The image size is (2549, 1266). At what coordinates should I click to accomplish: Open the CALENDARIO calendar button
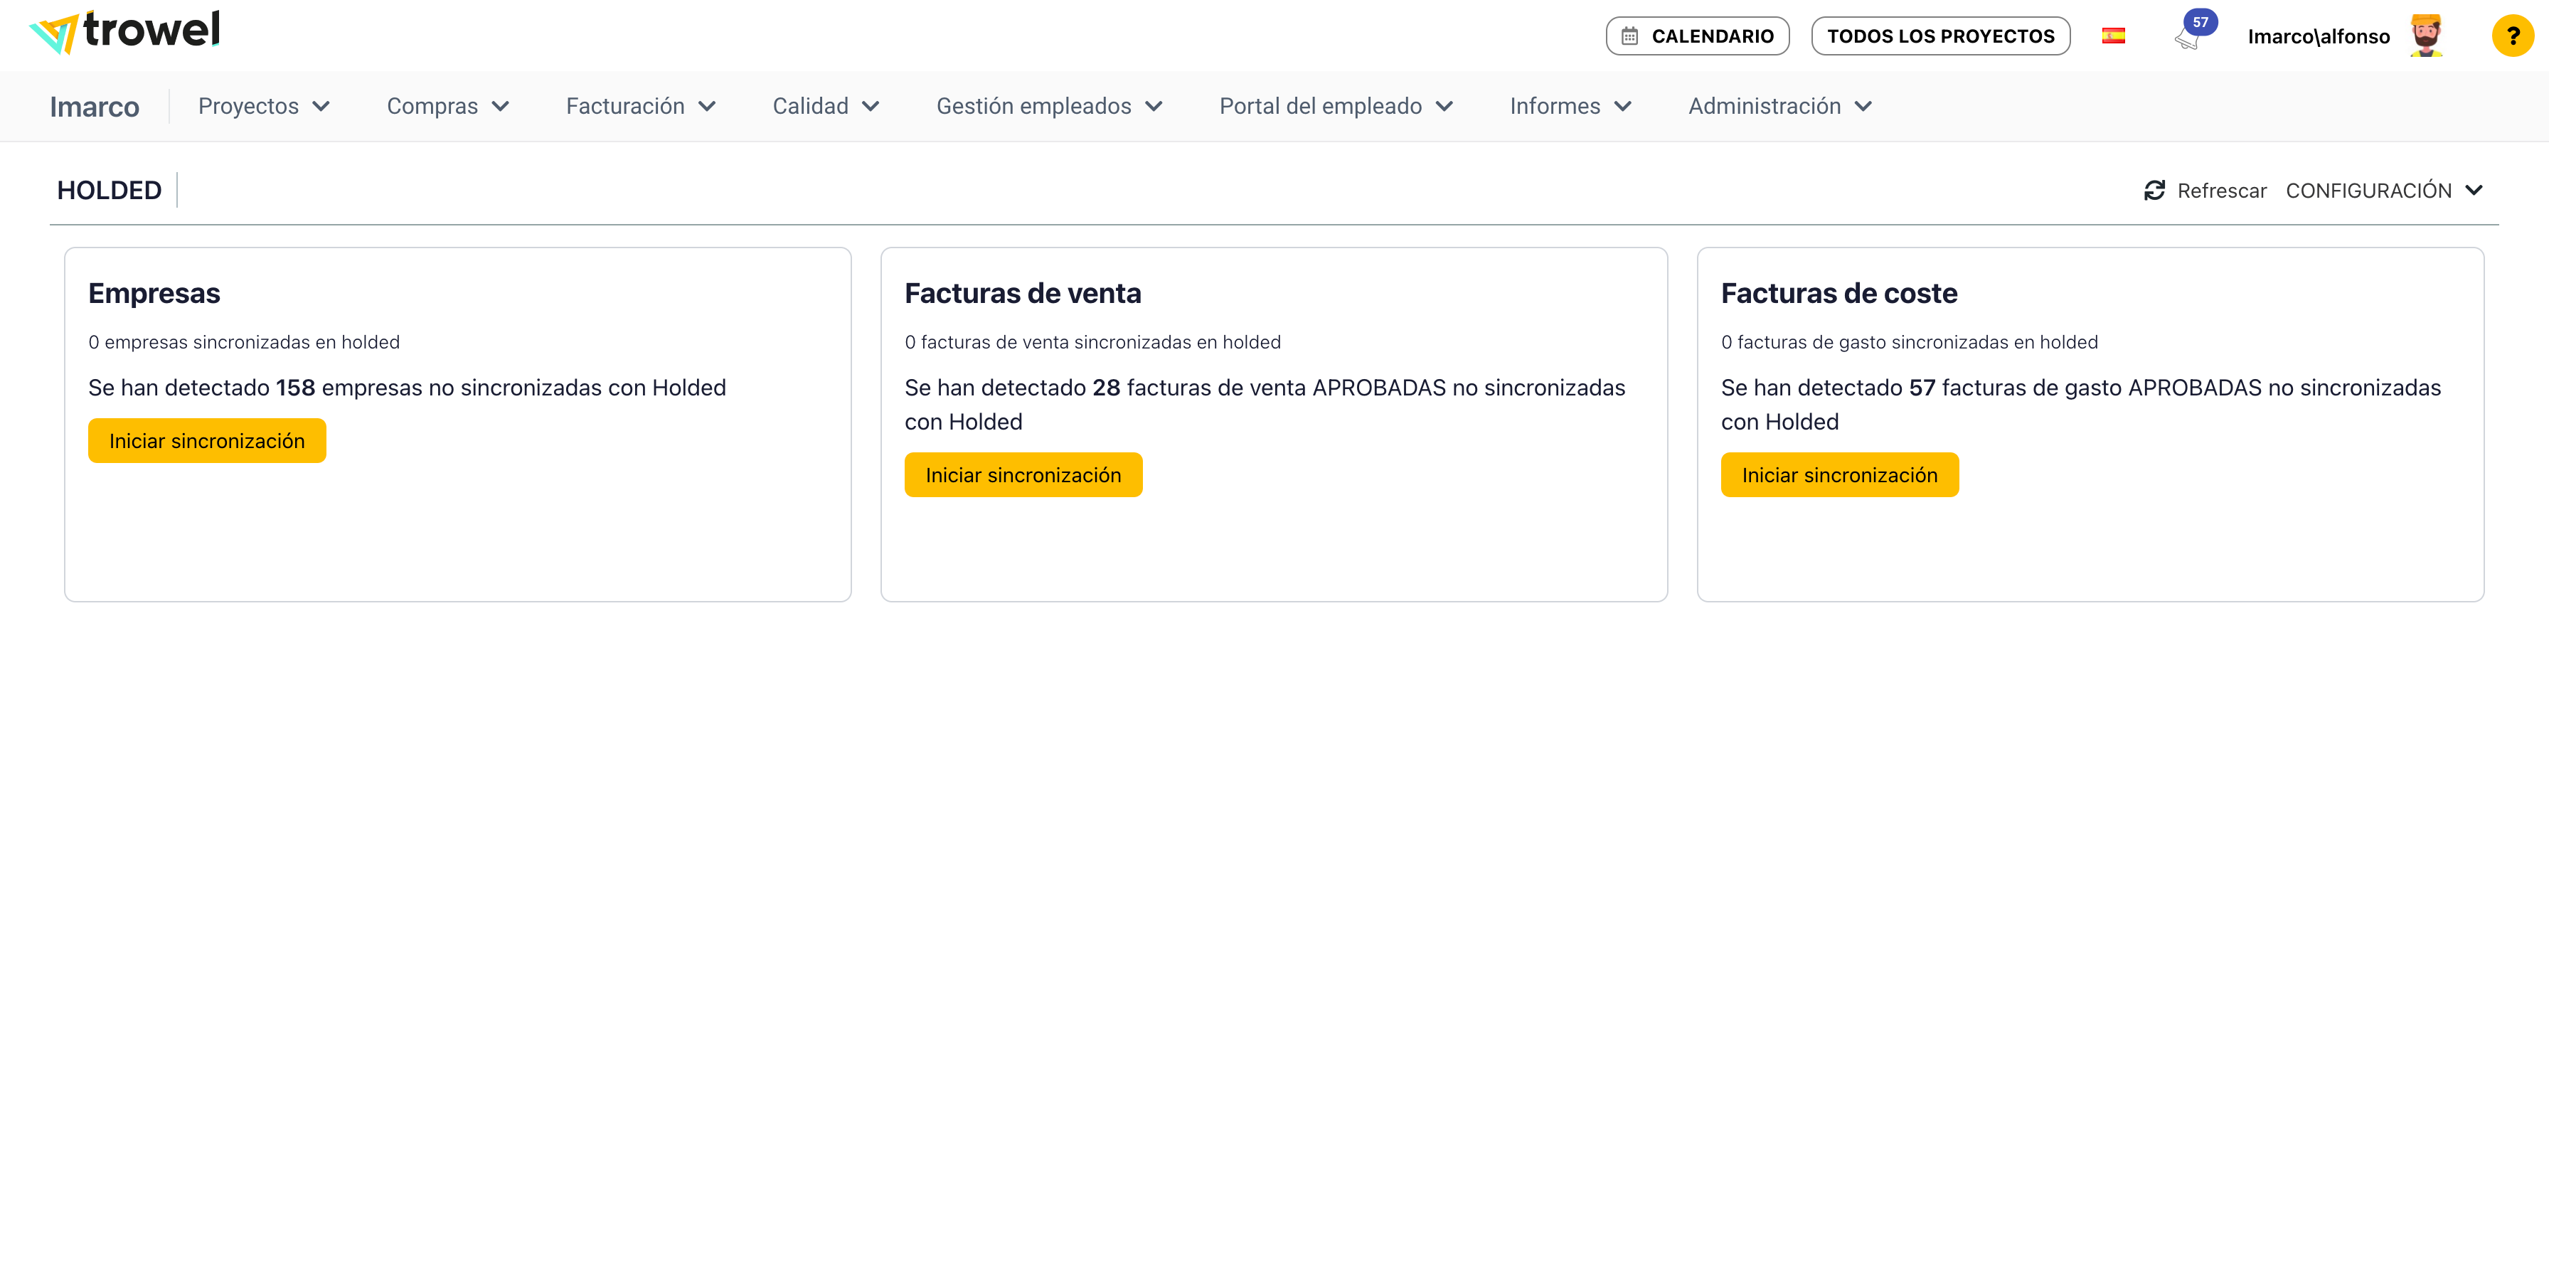[x=1697, y=36]
